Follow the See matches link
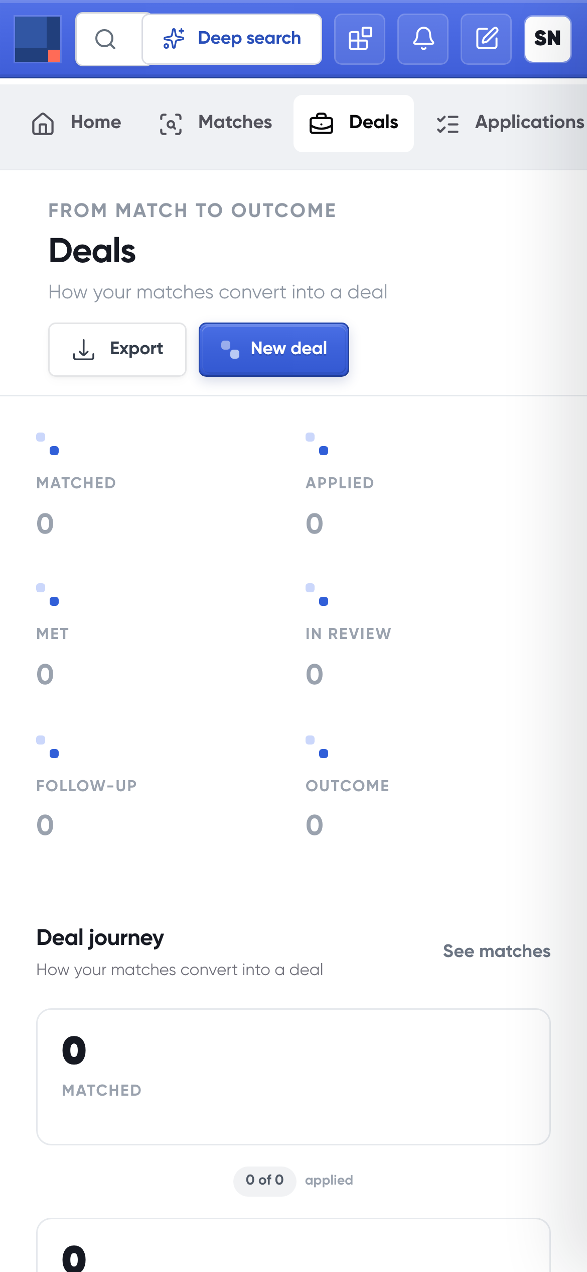 pos(497,951)
